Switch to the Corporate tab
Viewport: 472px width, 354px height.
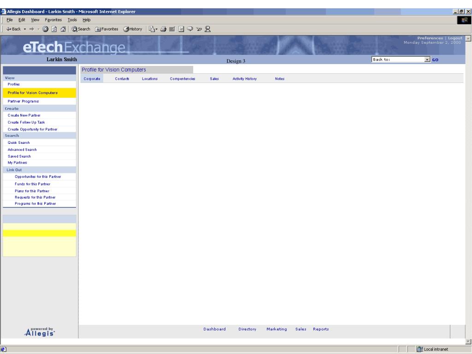click(92, 79)
